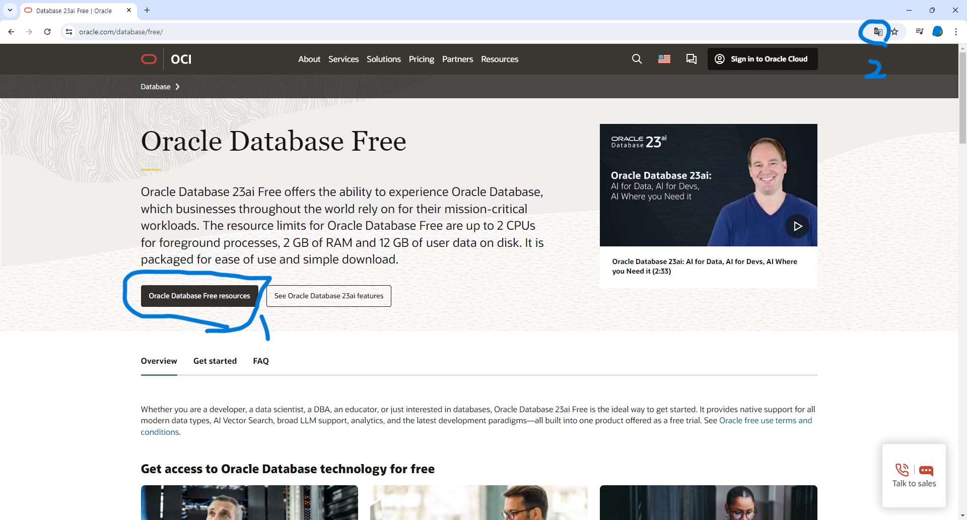This screenshot has width=967, height=520.
Task: Expand the chevron next to Database breadcrumb
Action: tap(177, 87)
